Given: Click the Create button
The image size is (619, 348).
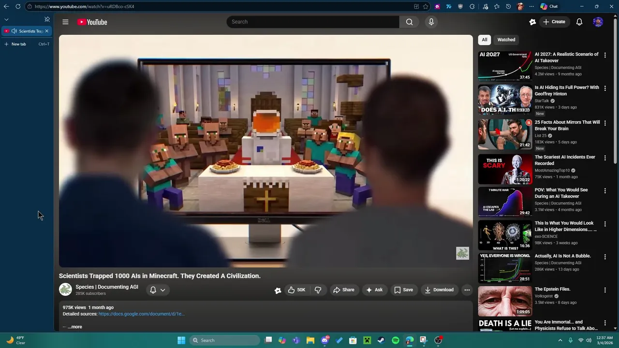Looking at the screenshot, I should point(554,22).
